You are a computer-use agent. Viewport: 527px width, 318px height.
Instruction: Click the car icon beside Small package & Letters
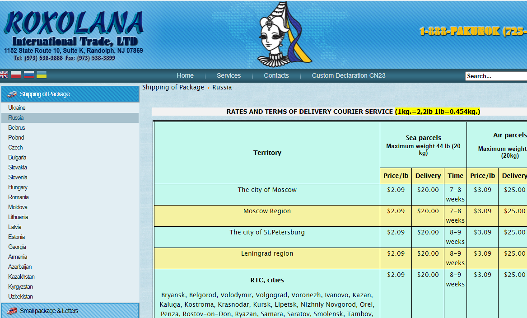[12, 311]
